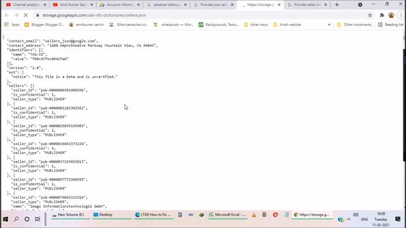Open a new browser tab
This screenshot has width=406, height=228.
(337, 4)
